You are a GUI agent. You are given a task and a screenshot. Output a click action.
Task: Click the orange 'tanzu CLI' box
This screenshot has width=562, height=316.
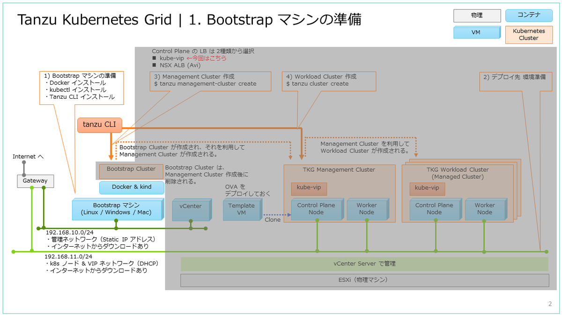click(99, 125)
